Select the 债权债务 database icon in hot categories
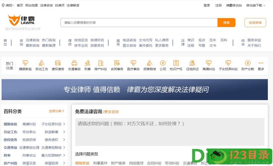 (x=58, y=63)
